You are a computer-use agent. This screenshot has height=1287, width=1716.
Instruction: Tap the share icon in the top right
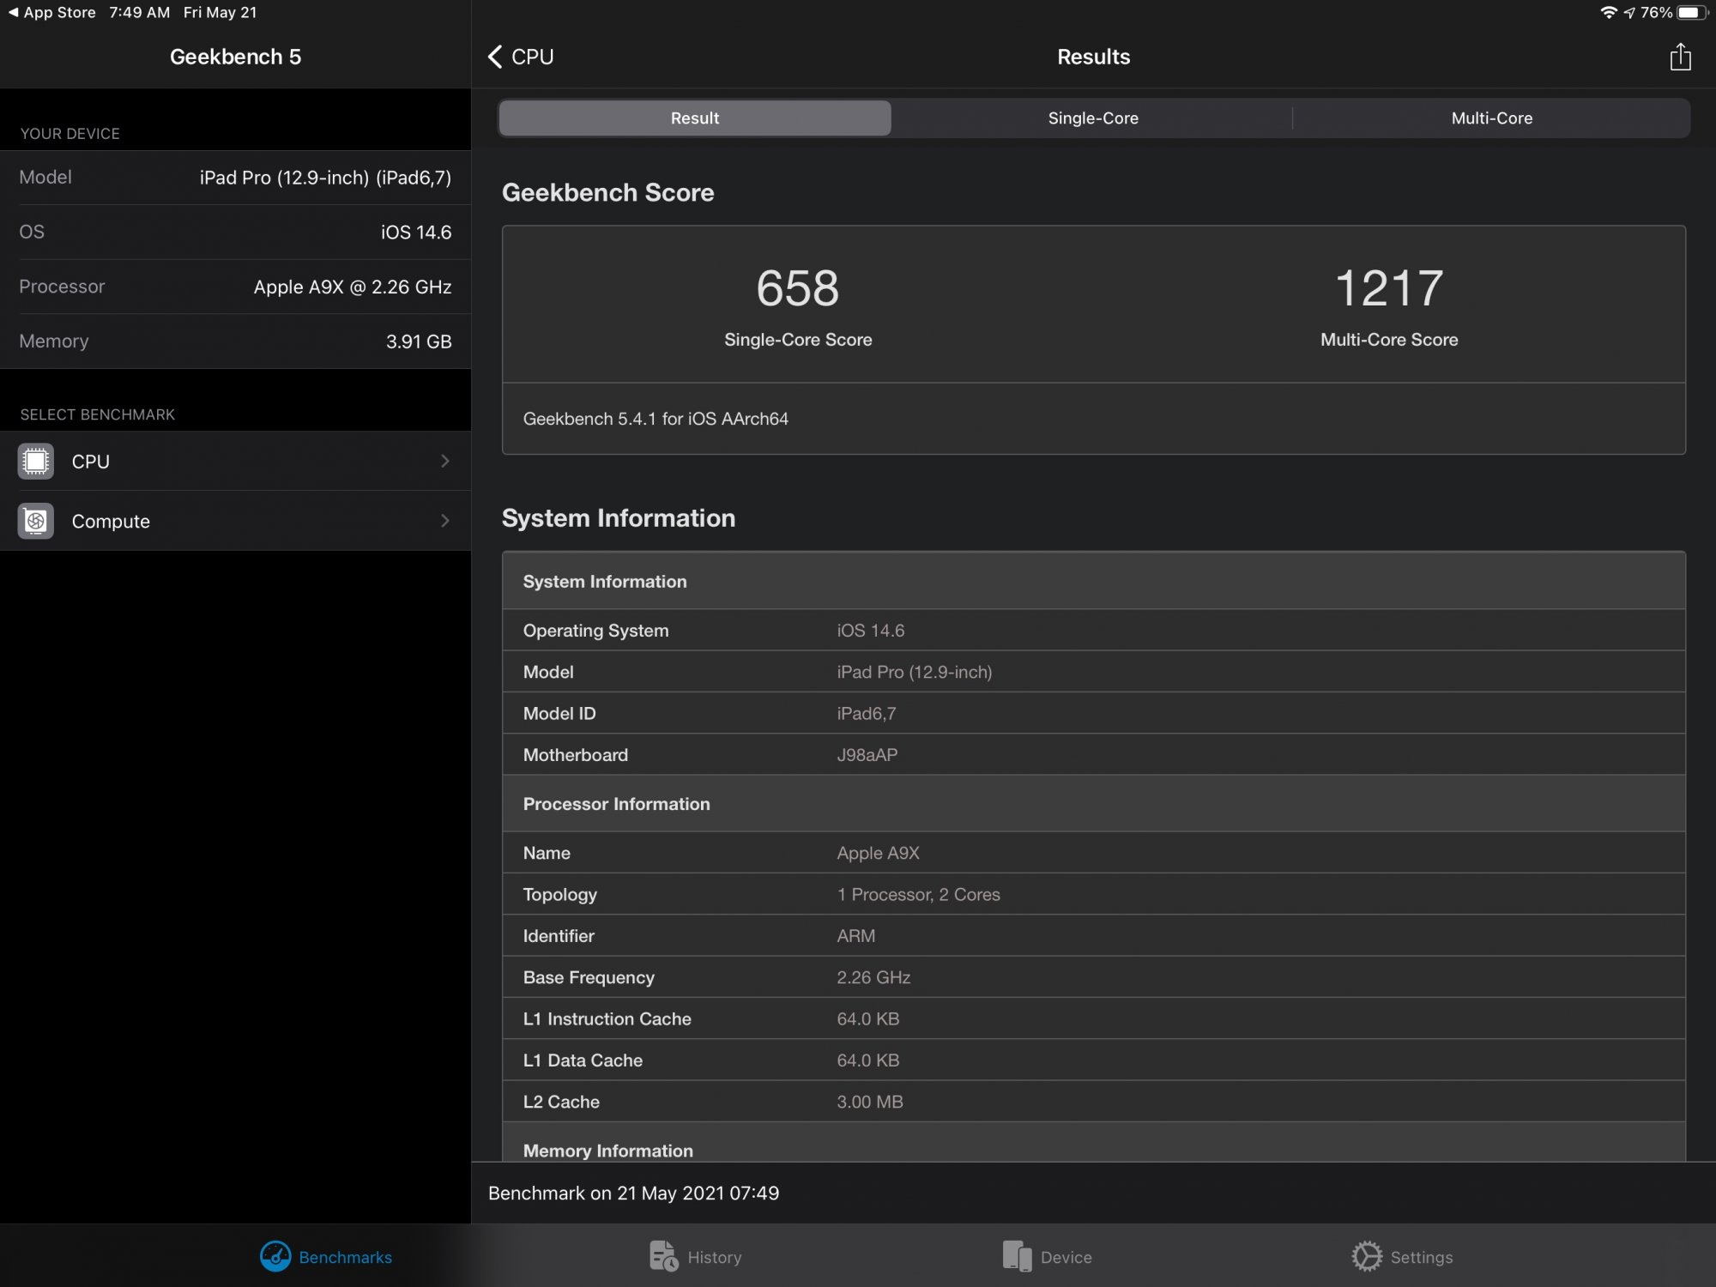[1680, 57]
